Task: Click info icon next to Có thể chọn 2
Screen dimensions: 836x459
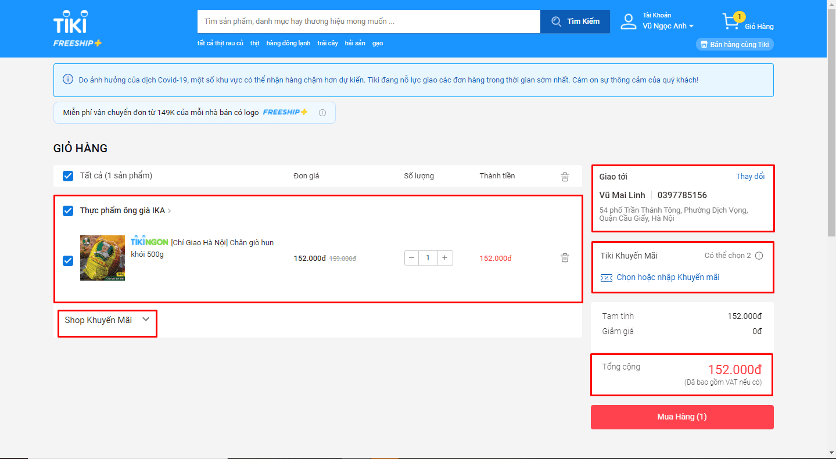Action: pos(759,256)
